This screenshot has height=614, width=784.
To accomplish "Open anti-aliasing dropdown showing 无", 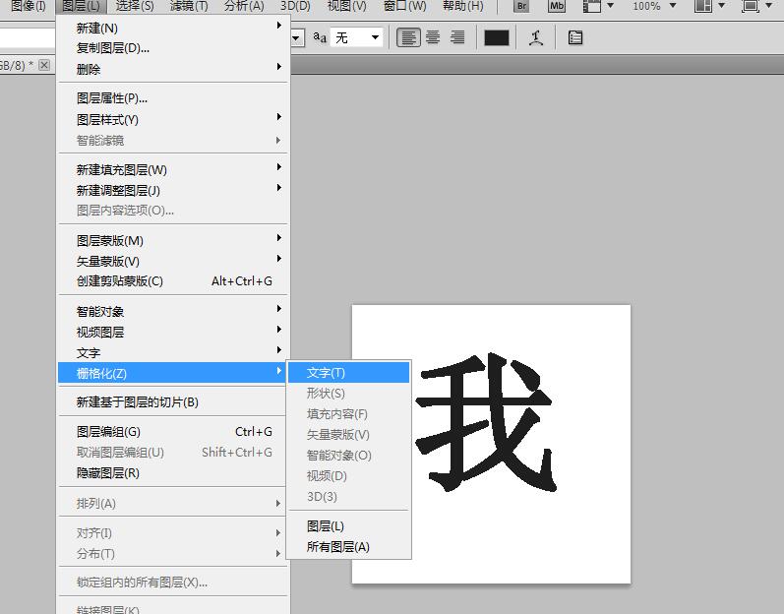I will 357,37.
